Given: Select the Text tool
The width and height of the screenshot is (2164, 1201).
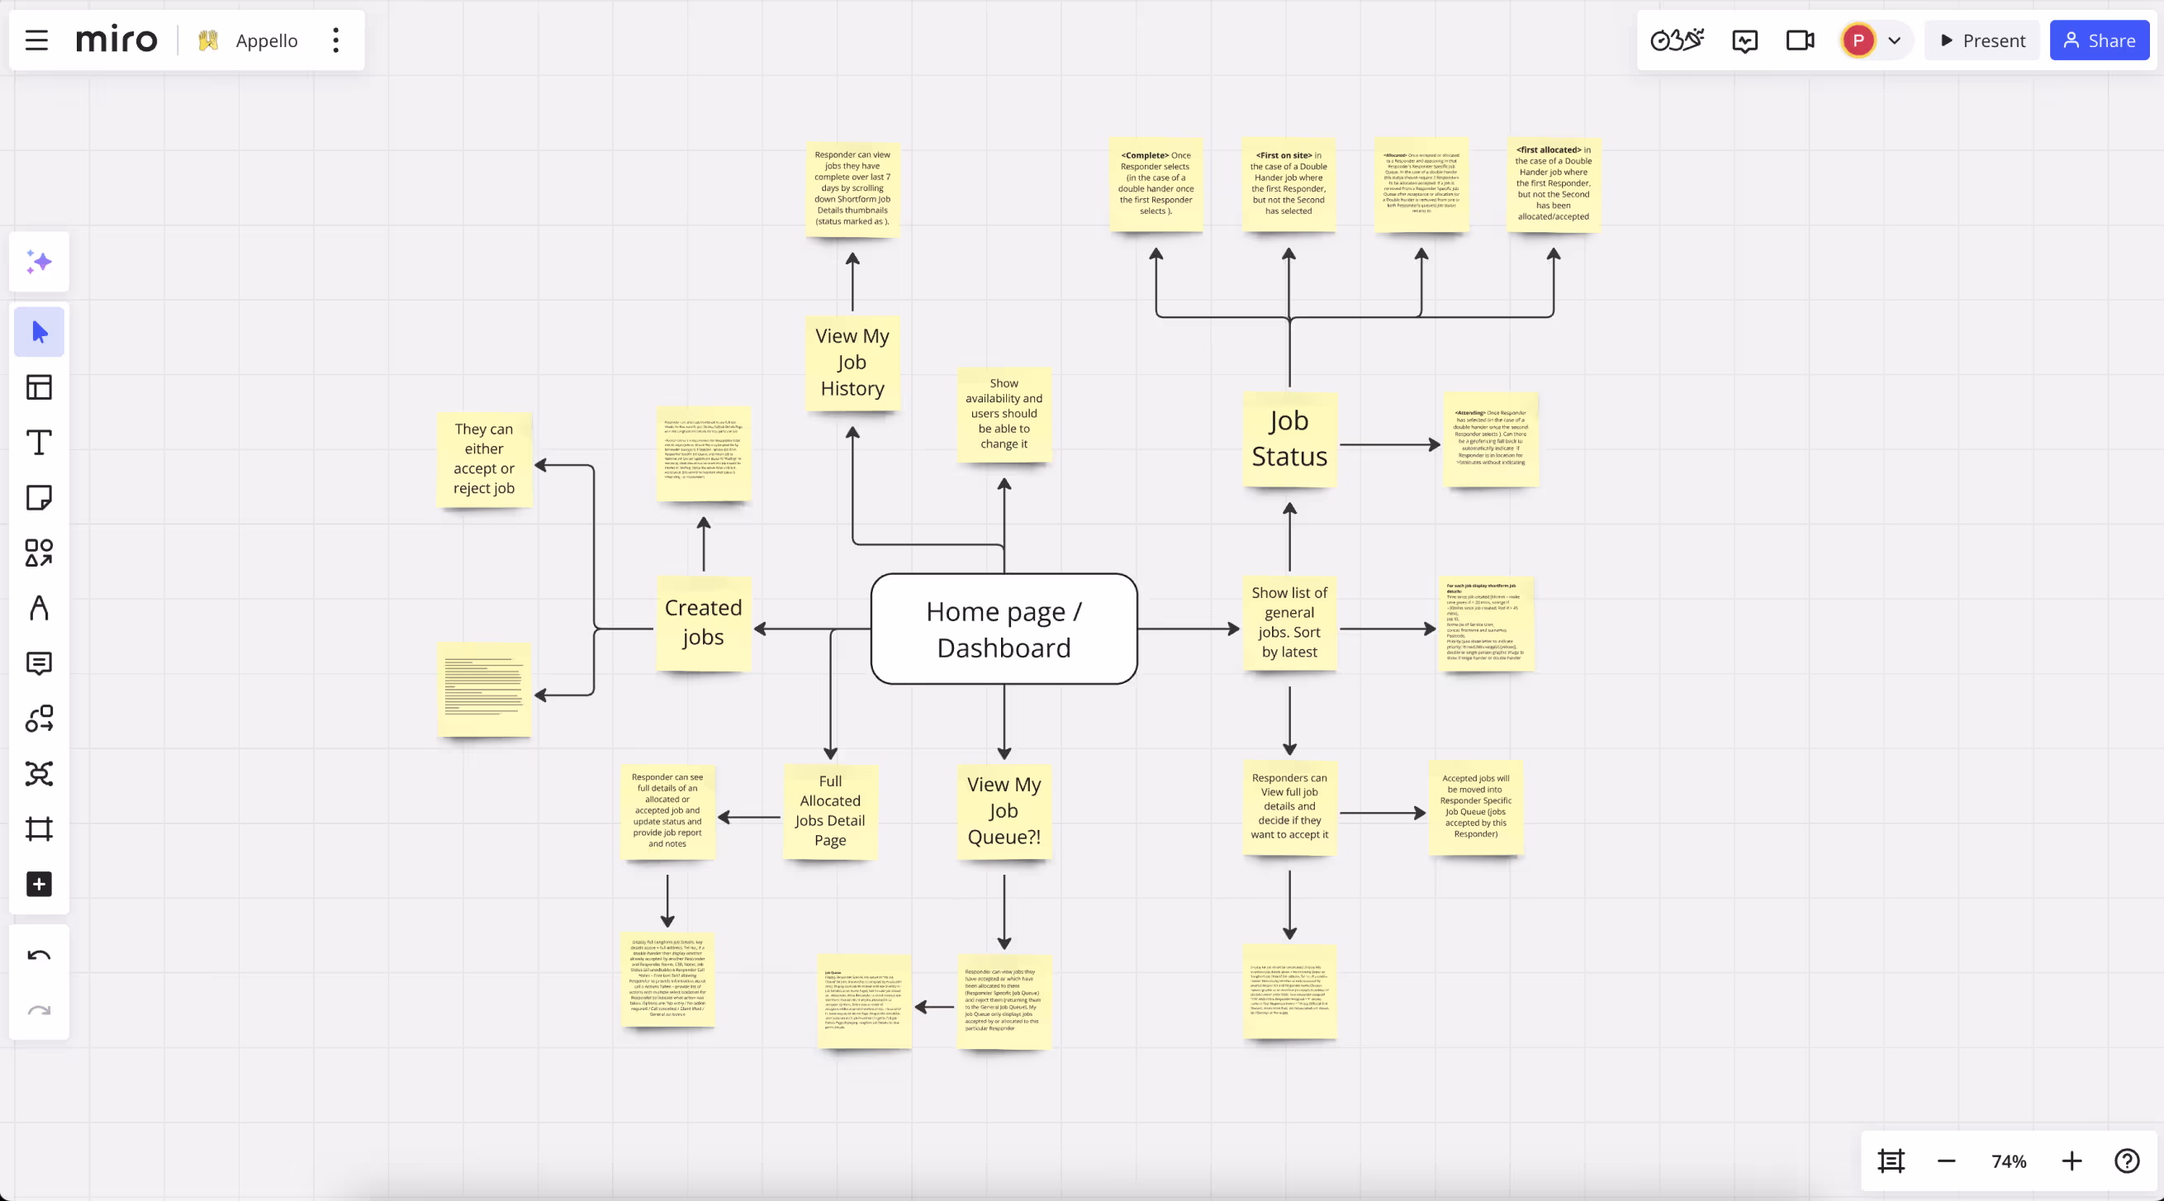Looking at the screenshot, I should tap(39, 443).
